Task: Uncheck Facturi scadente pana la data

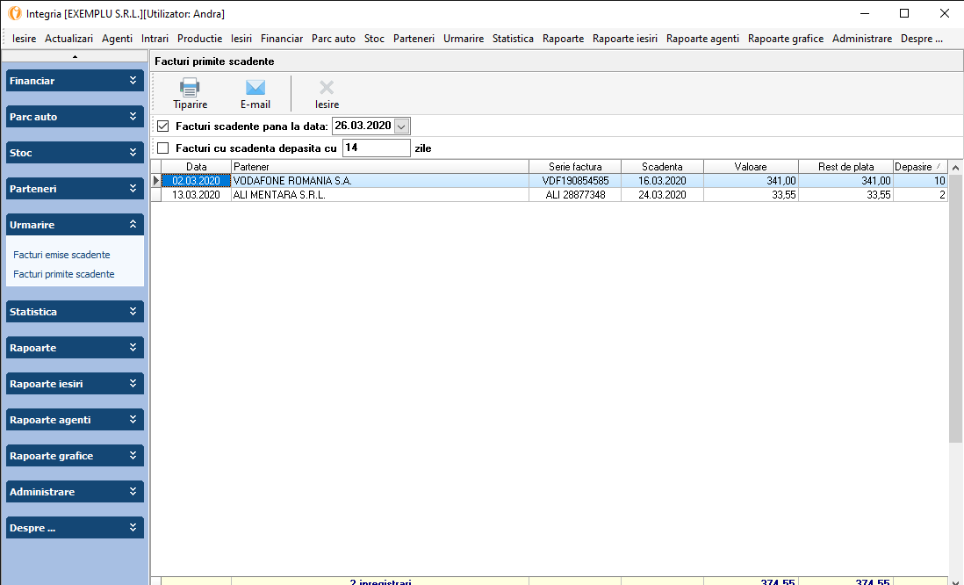Action: click(x=162, y=126)
